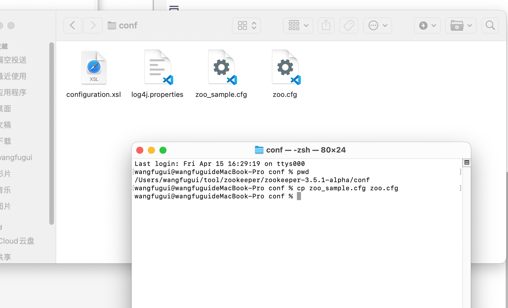Click the zoo.cfg file name label

click(285, 95)
